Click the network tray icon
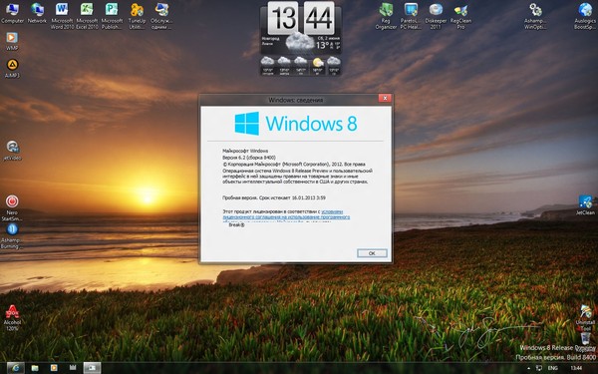This screenshot has width=598, height=374. (x=539, y=368)
